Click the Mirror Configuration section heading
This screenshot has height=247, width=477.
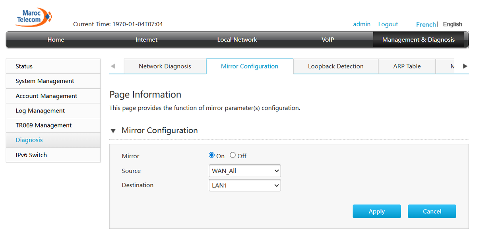click(159, 130)
